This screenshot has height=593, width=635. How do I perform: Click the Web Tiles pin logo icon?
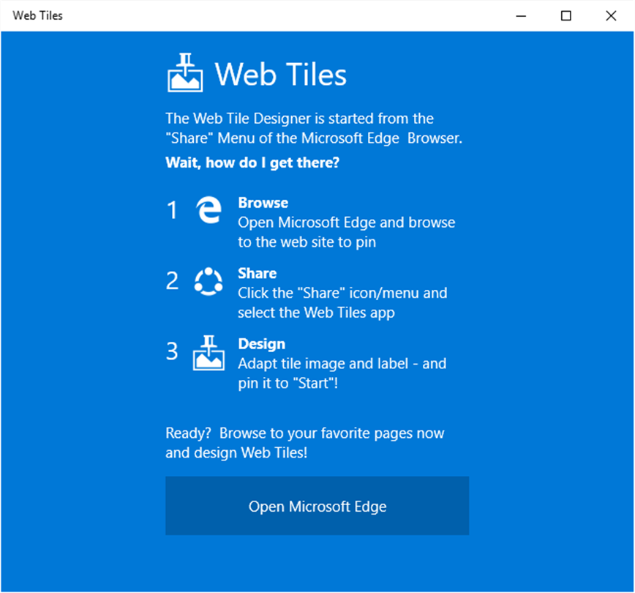[x=185, y=72]
